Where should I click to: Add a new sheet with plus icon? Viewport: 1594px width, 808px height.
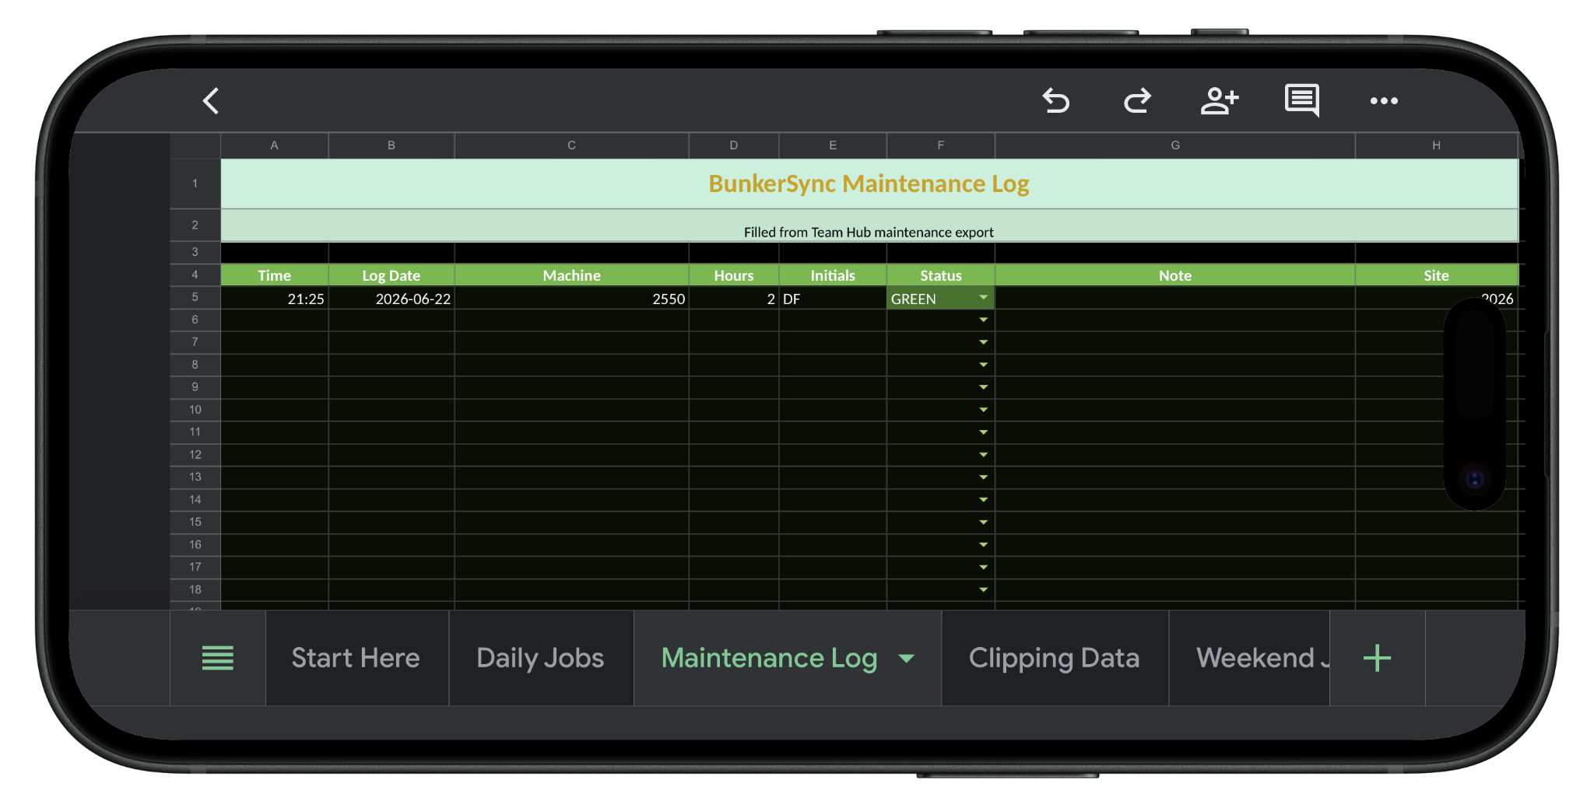1378,658
